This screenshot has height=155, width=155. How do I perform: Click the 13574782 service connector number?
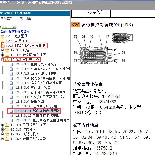click(107, 102)
